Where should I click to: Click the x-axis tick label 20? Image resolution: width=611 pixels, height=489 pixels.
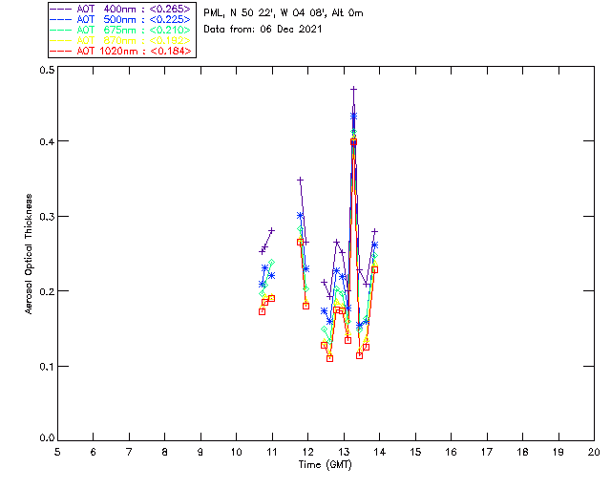coord(594,452)
